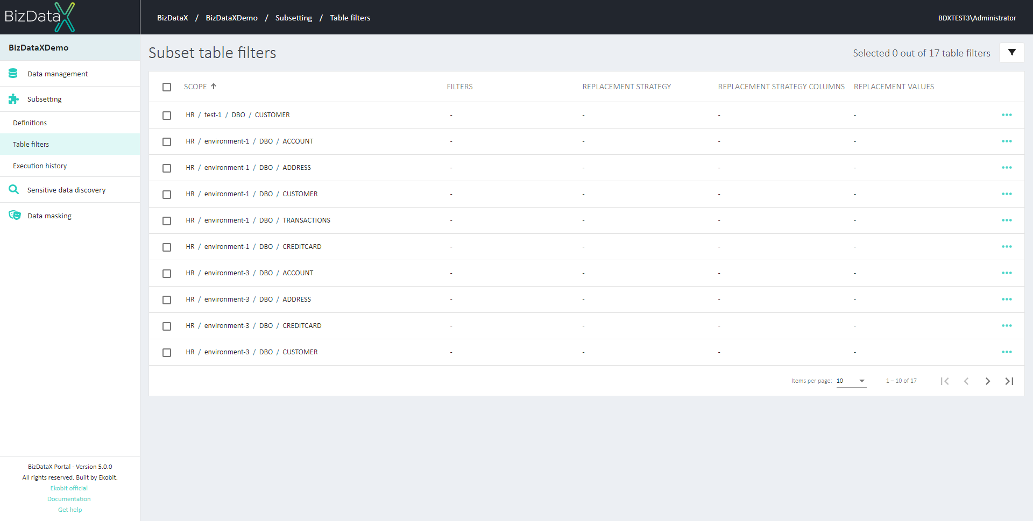The width and height of the screenshot is (1033, 521).
Task: Click BizDataX breadcrumb link
Action: [x=172, y=18]
